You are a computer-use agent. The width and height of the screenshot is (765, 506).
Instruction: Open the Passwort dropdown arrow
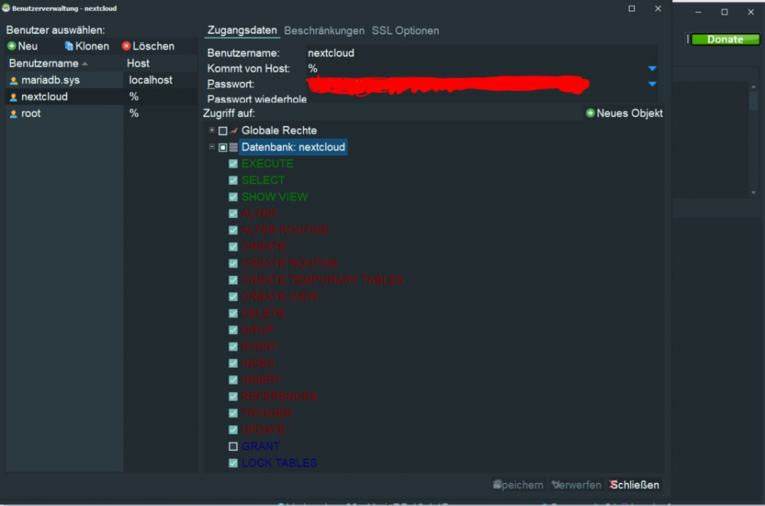653,84
